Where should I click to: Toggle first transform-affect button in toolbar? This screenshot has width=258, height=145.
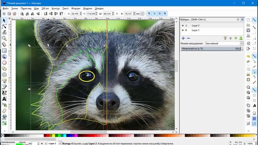[x=149, y=14]
